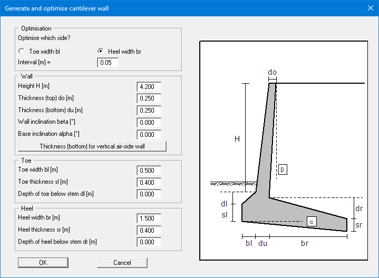
Task: Click the Wall inclination beta field
Action: pos(149,123)
